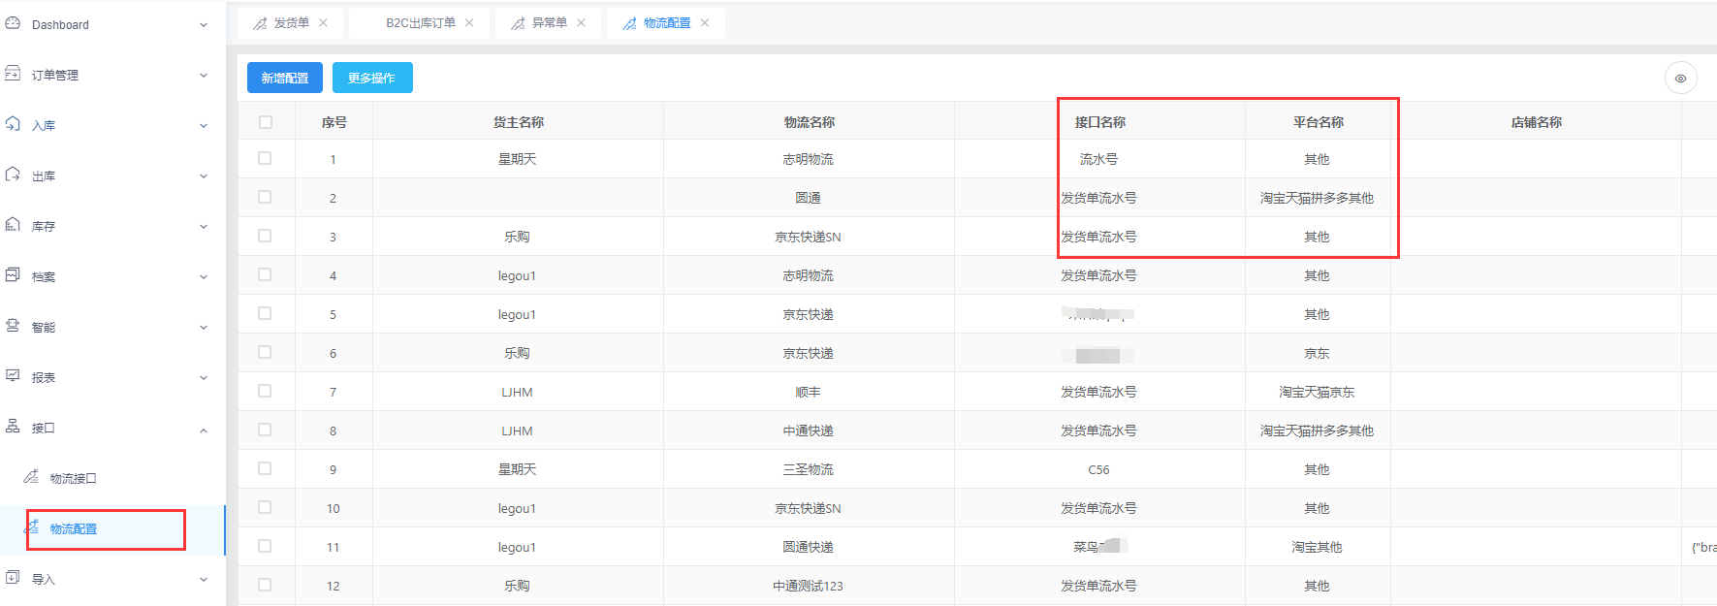Close the B2C出库订单 tab
The width and height of the screenshot is (1717, 606).
(469, 23)
